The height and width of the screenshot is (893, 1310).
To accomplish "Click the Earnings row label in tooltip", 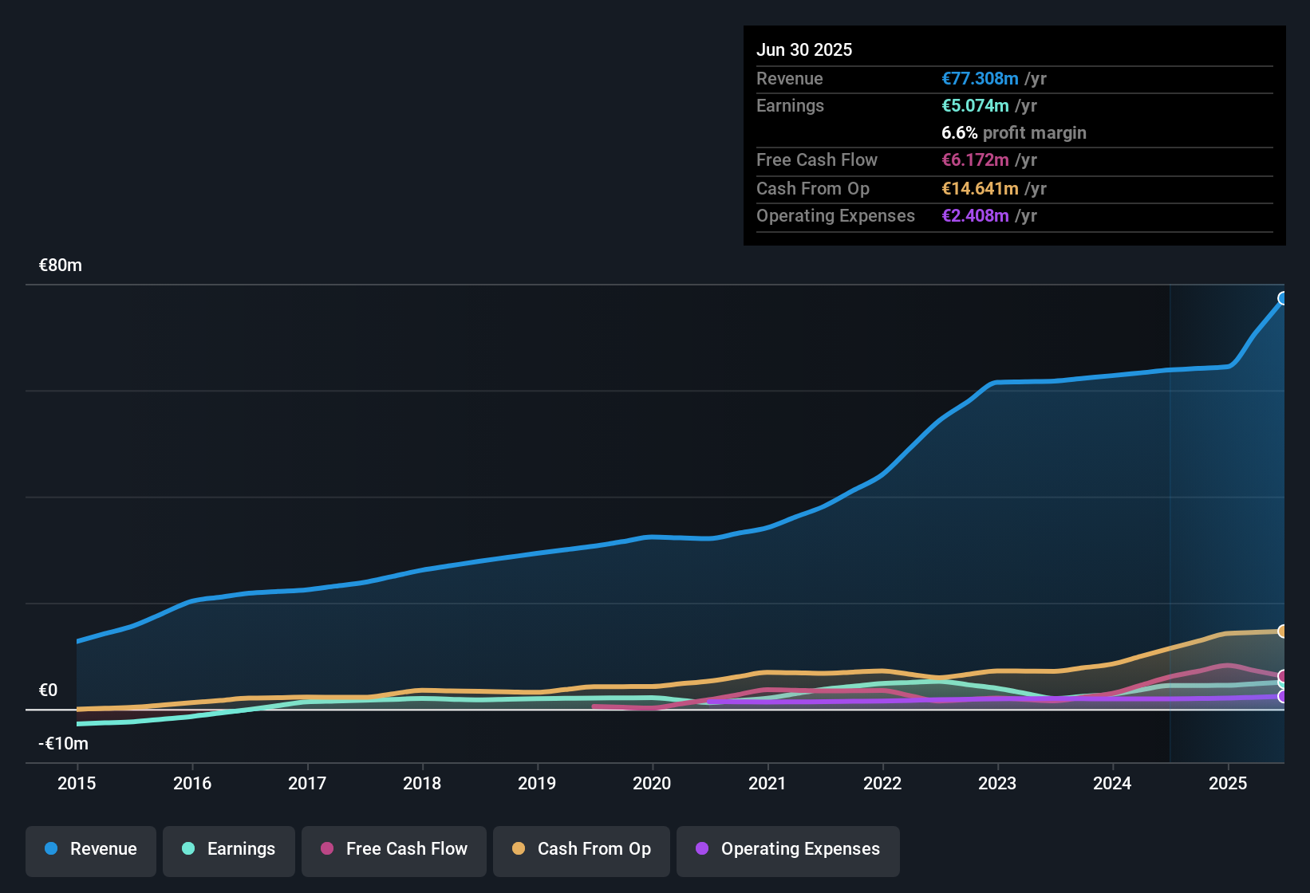I will coord(790,105).
